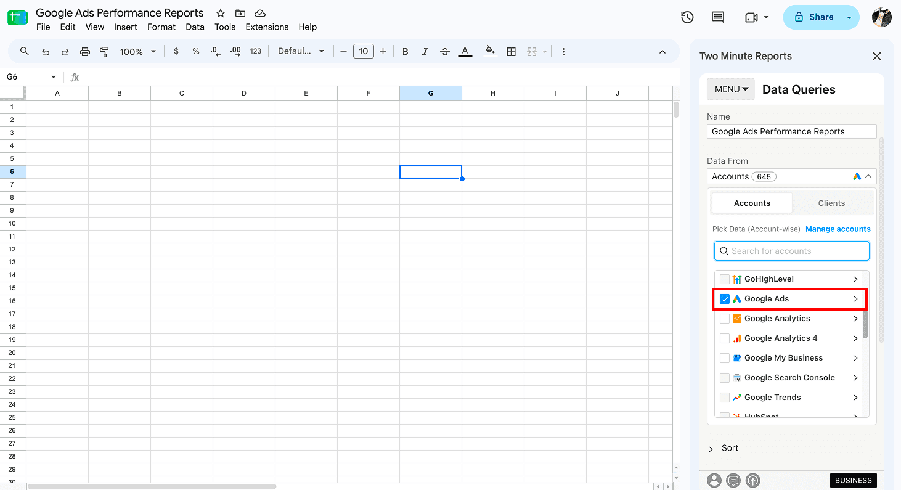The image size is (901, 490).
Task: Check the Google Analytics 4 checkbox
Action: (x=725, y=338)
